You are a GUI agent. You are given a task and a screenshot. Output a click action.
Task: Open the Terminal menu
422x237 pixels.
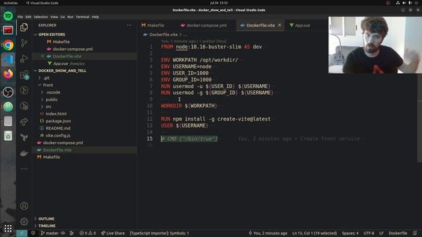coord(82,16)
